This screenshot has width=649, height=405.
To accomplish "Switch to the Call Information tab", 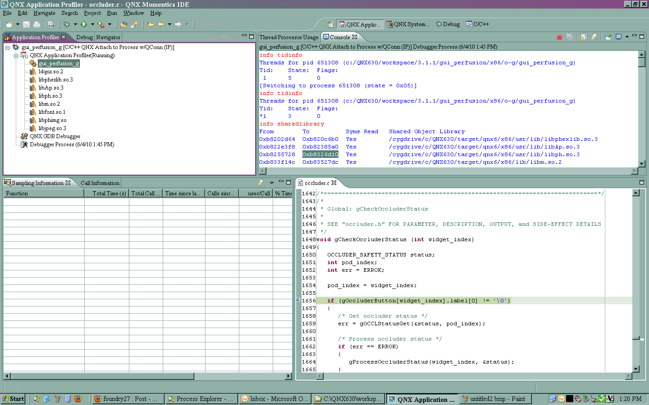I will [x=100, y=183].
